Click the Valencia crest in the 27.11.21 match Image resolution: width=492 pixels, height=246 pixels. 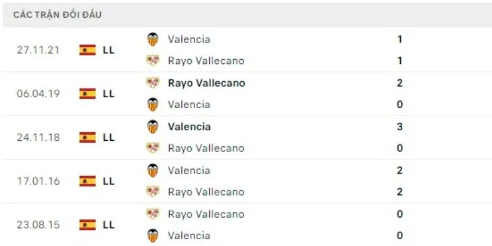(x=153, y=39)
